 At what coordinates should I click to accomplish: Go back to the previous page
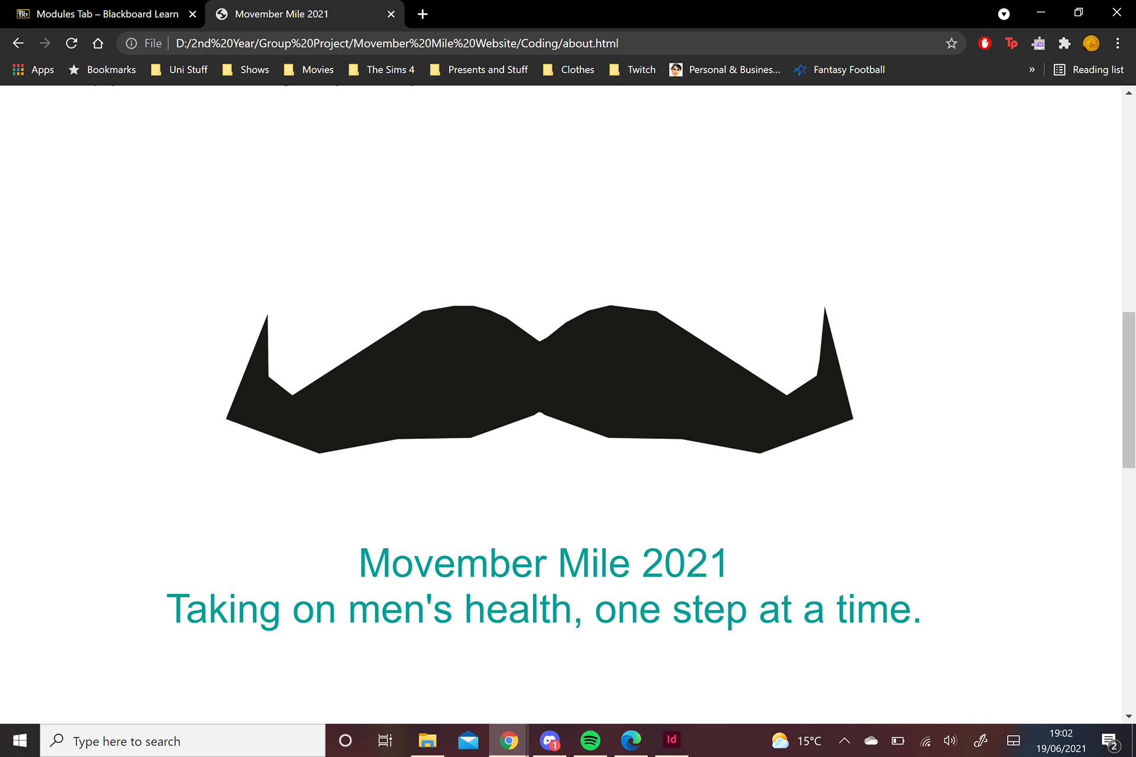pyautogui.click(x=18, y=43)
